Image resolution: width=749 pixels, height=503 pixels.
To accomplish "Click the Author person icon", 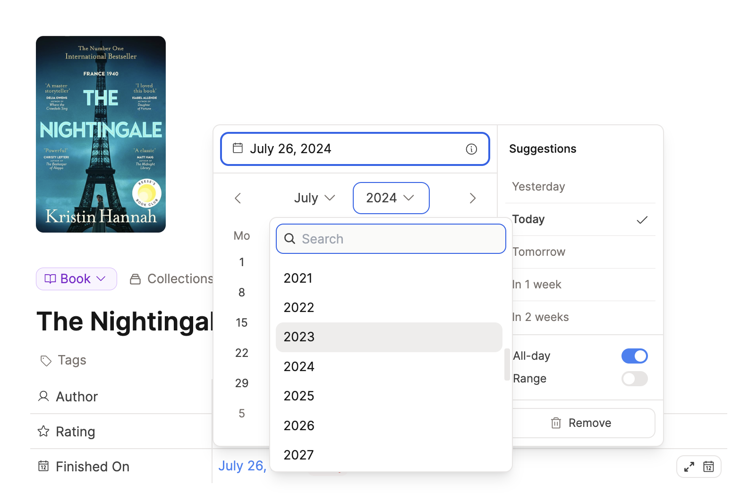I will coord(43,396).
